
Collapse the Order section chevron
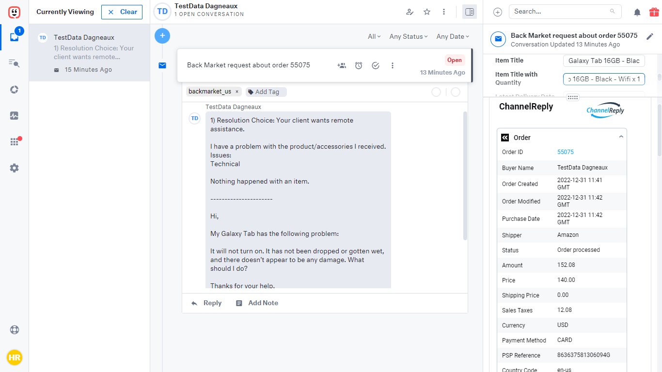[x=621, y=137]
